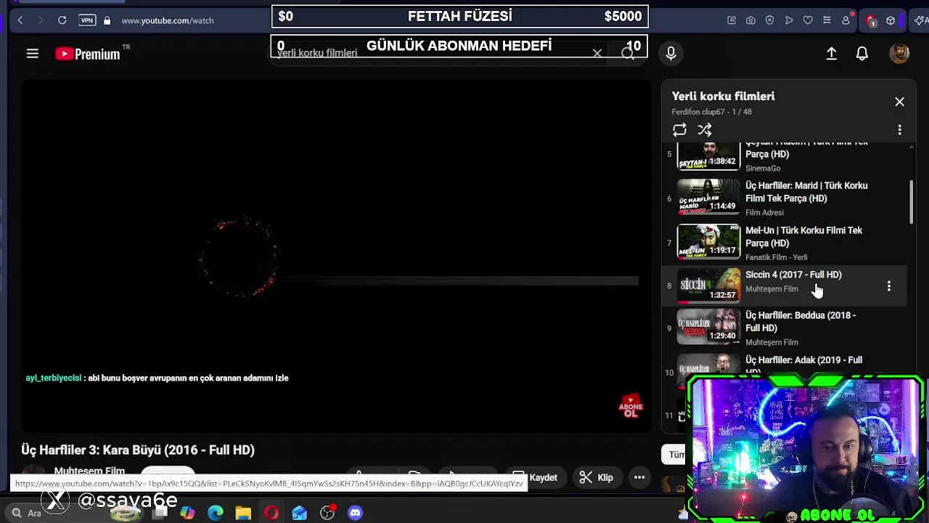
Task: Click the ABONE OL watermark on video
Action: pos(630,406)
